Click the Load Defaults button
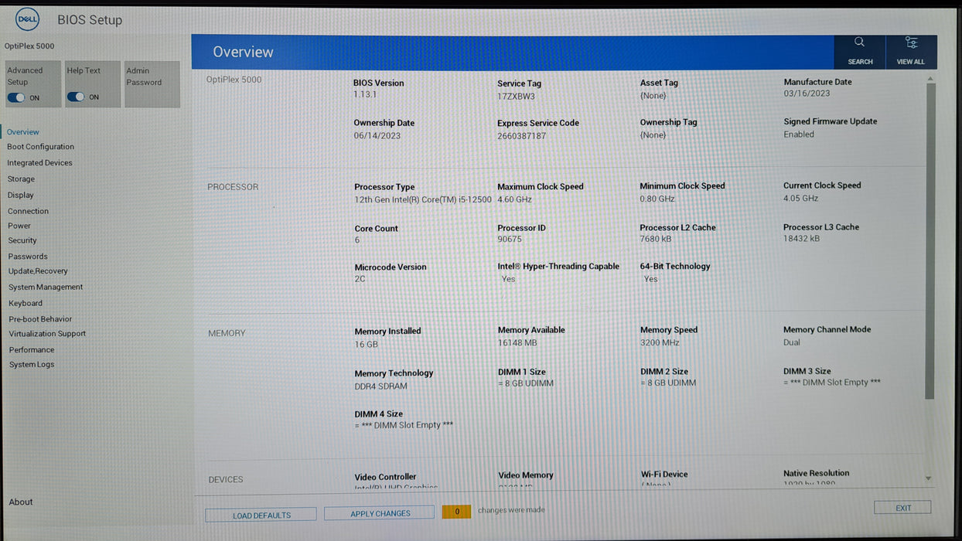Screen dimensions: 962x541 261,515
